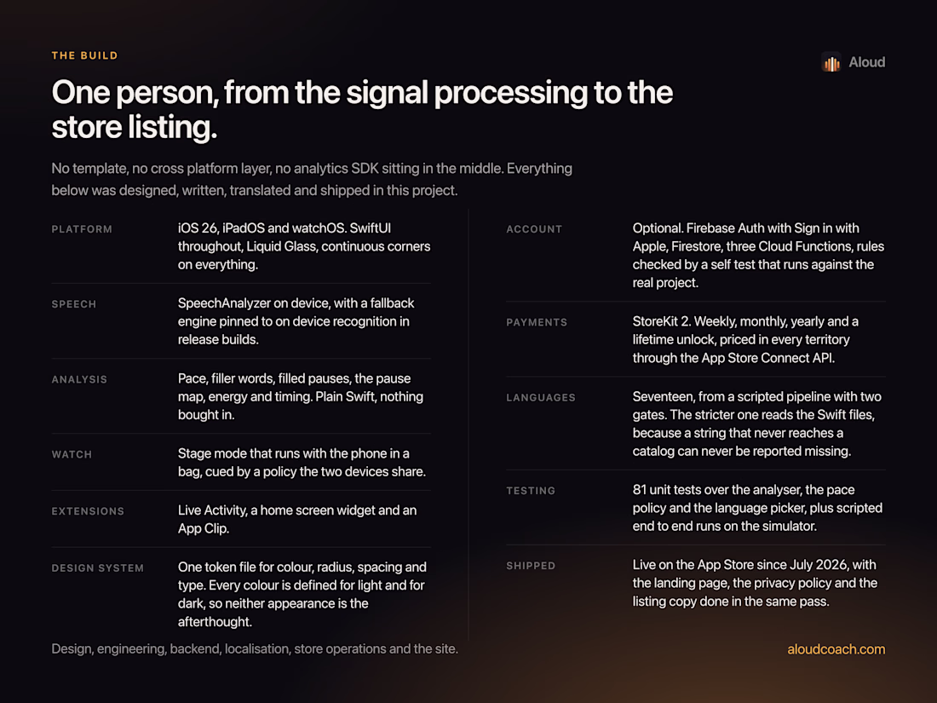Select the TESTING row label
937x703 pixels.
click(x=531, y=491)
